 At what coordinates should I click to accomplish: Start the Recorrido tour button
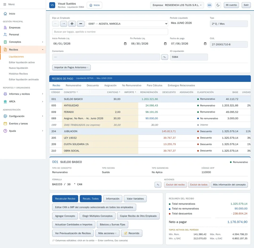pos(131,233)
